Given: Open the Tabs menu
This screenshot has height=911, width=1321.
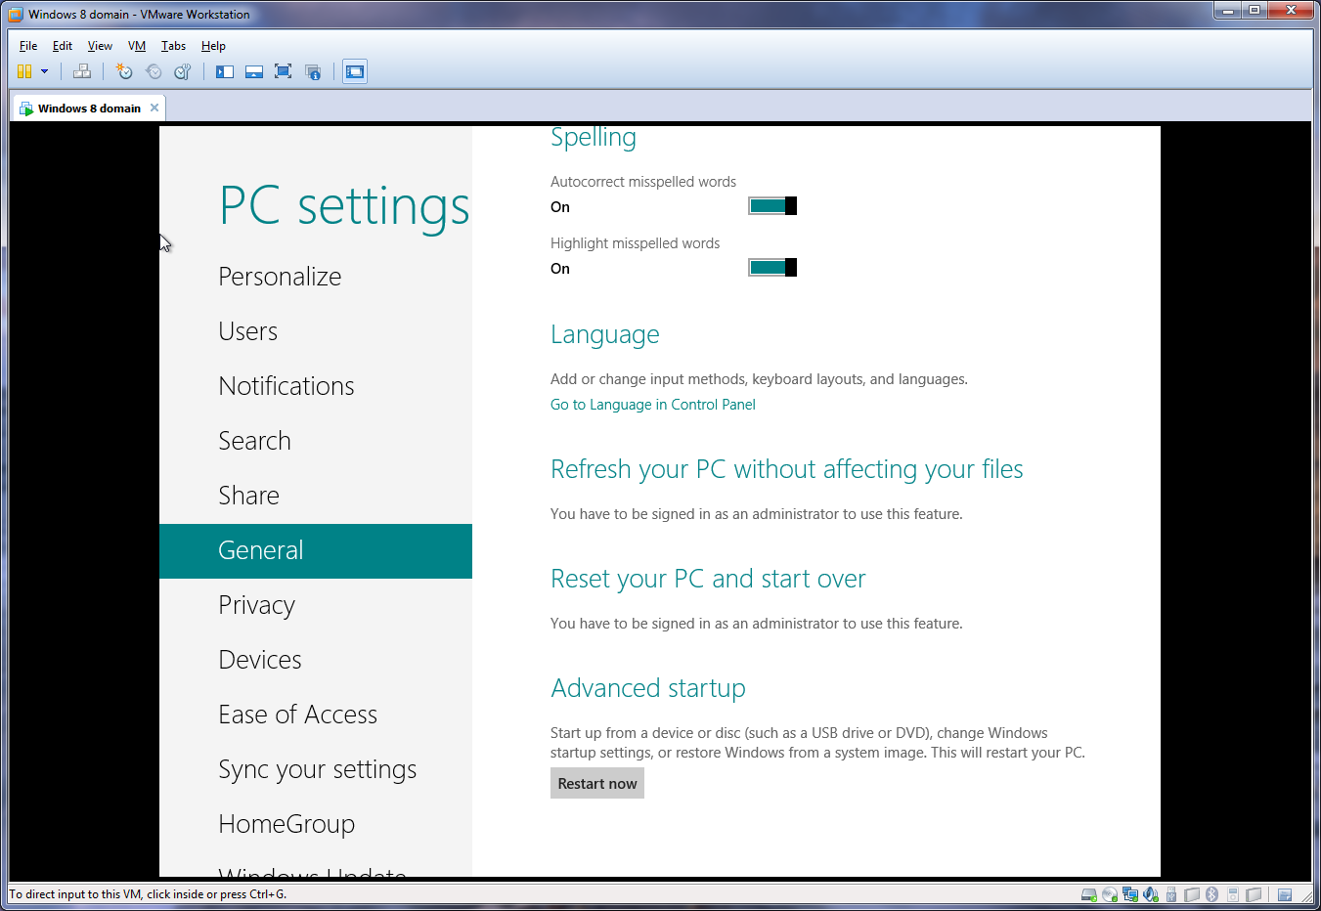Looking at the screenshot, I should point(173,46).
